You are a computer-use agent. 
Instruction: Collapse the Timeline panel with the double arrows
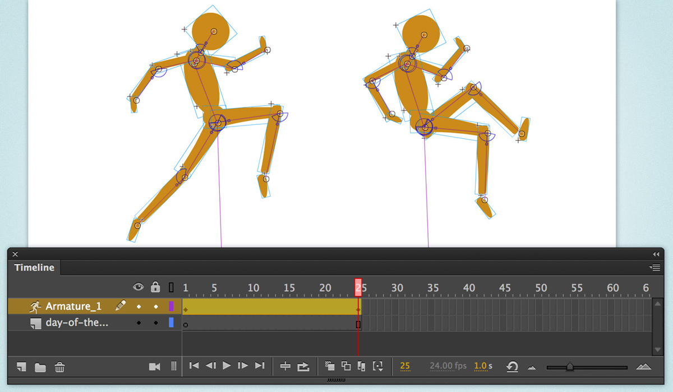[657, 254]
